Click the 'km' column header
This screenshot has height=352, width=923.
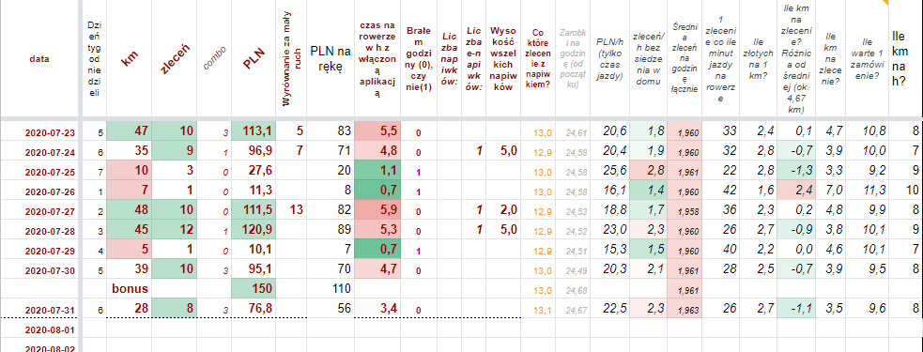pyautogui.click(x=129, y=59)
